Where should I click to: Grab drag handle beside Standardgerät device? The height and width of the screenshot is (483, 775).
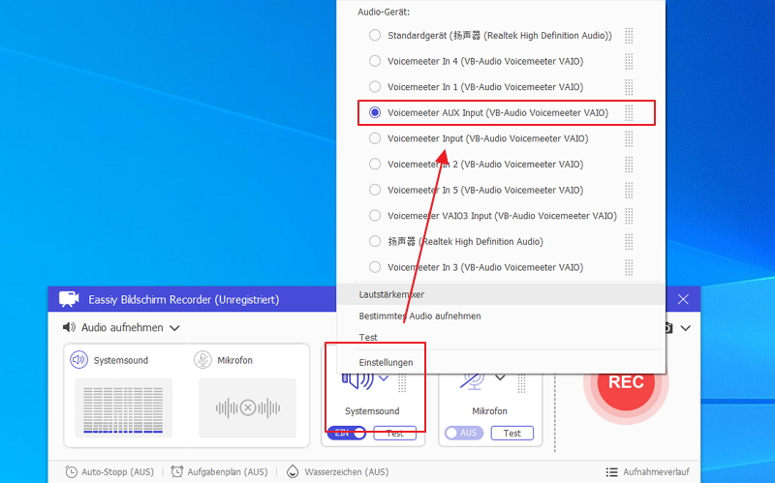[629, 36]
